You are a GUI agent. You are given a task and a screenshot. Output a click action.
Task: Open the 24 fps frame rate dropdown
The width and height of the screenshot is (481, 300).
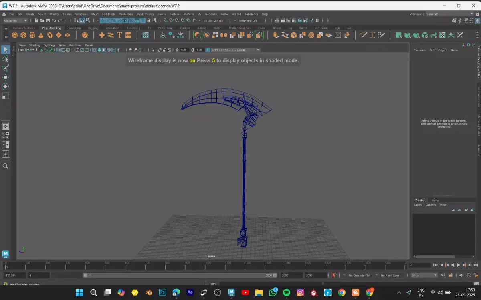424,275
